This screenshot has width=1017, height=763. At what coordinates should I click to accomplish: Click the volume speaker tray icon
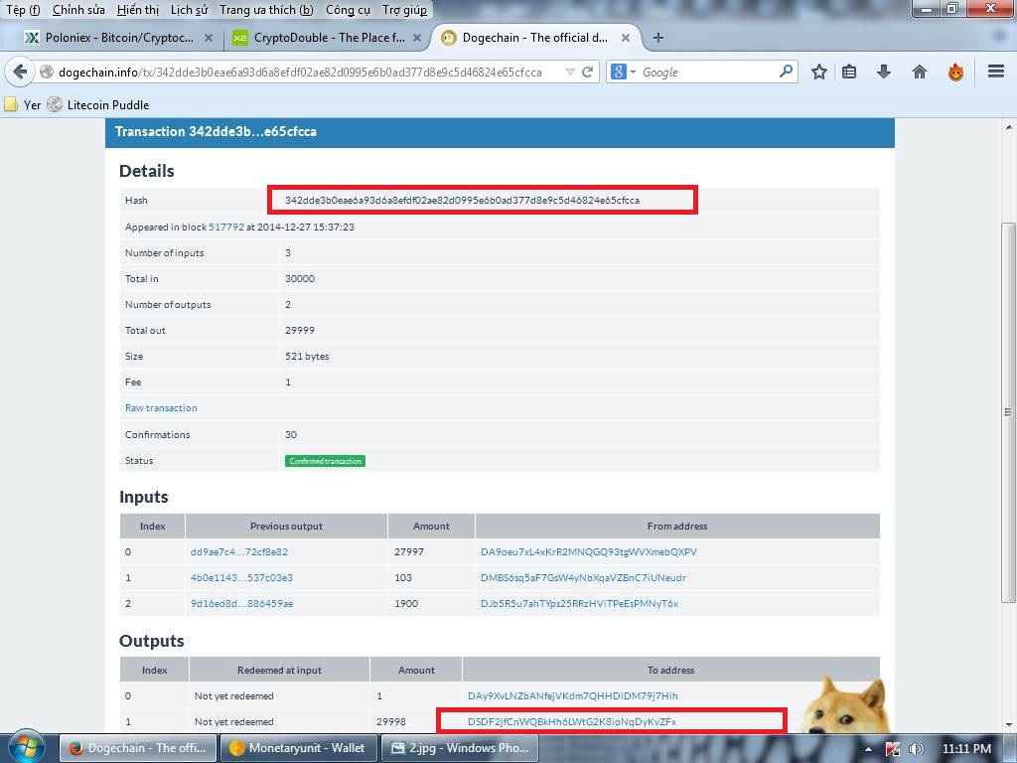(916, 749)
